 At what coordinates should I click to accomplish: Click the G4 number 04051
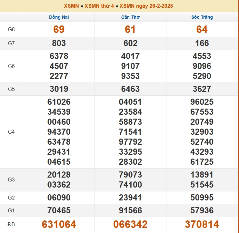coord(130,102)
